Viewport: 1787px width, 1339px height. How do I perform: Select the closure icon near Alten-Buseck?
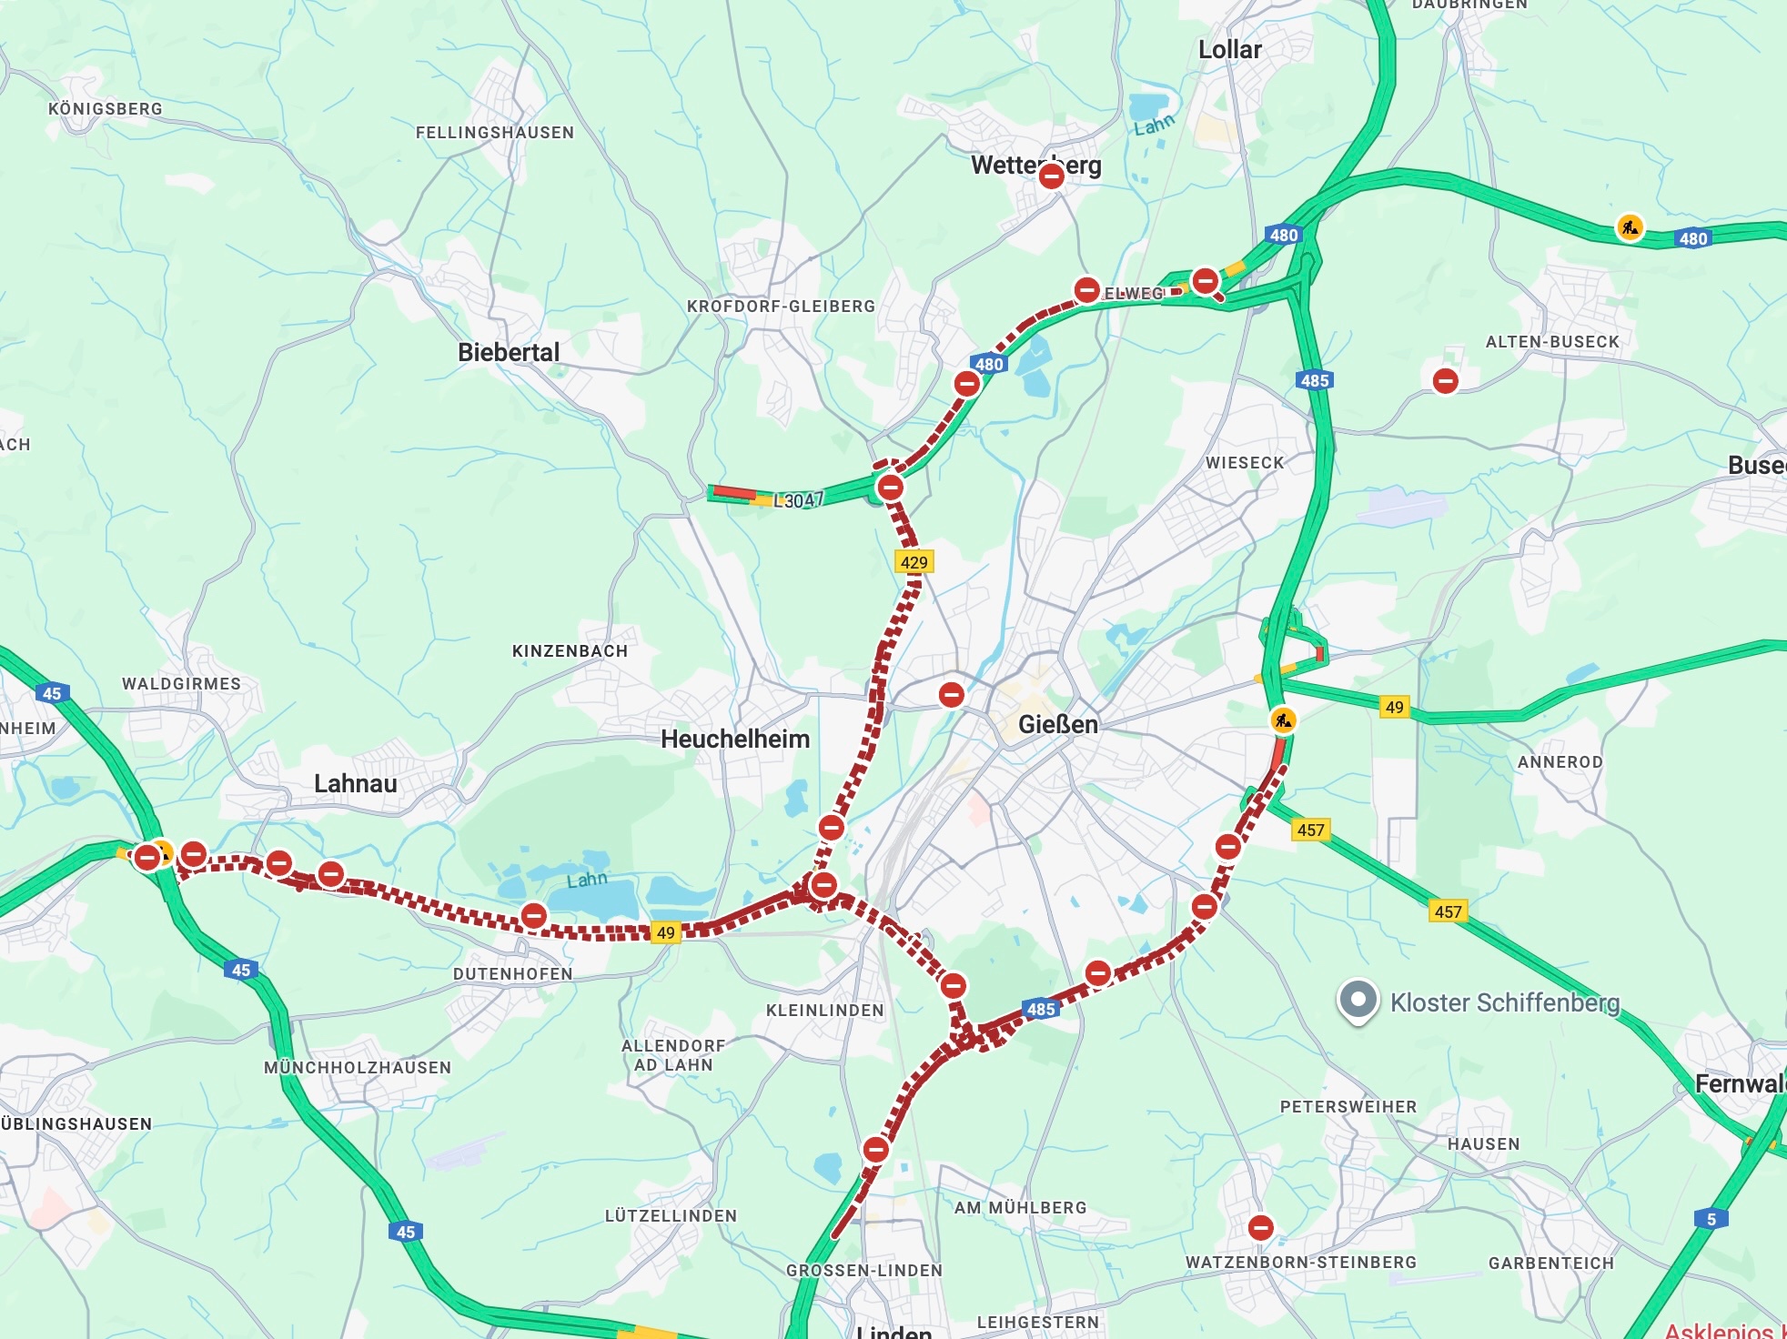click(x=1445, y=380)
